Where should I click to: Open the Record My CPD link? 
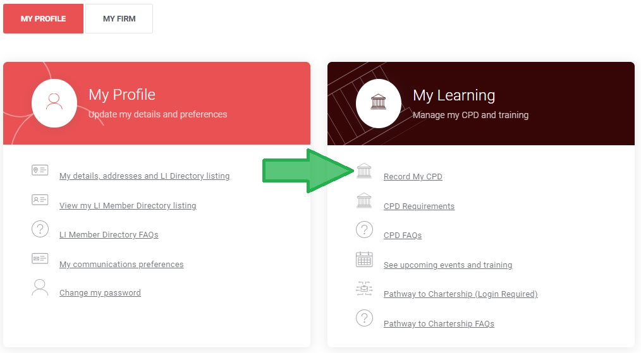413,177
